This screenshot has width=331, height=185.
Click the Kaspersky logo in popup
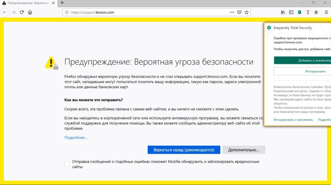point(269,28)
